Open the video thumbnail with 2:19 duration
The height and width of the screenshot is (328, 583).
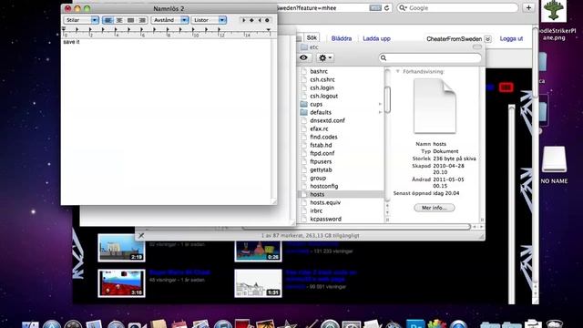[121, 247]
